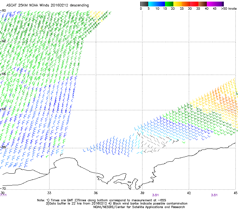
Task: Click the legend value '10'
Action: [x=157, y=9]
